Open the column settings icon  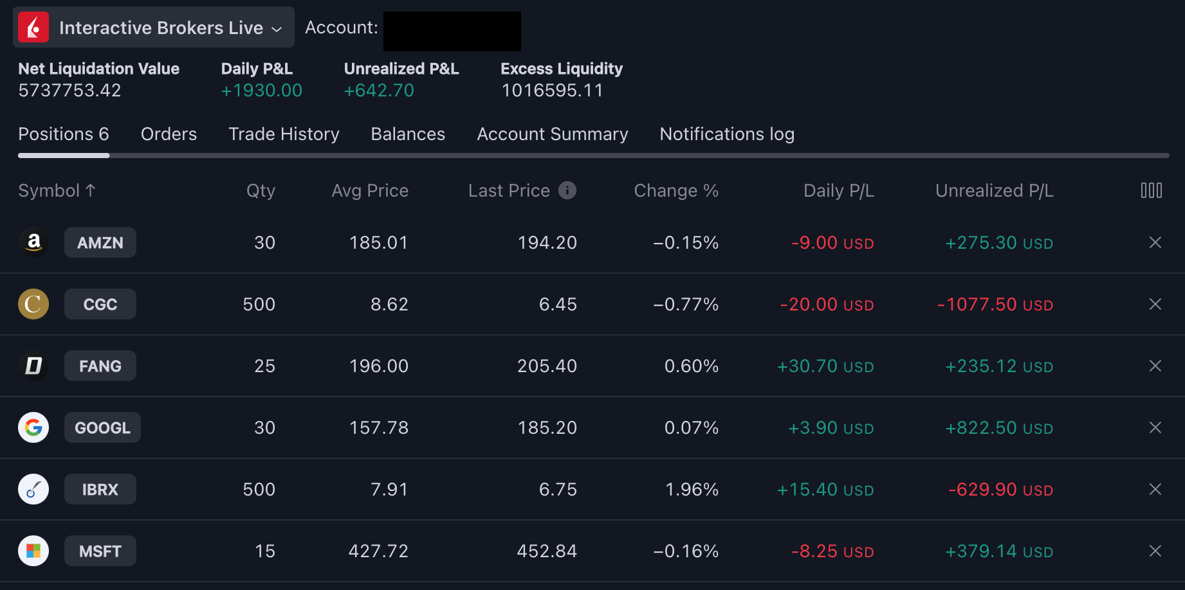pyautogui.click(x=1151, y=190)
